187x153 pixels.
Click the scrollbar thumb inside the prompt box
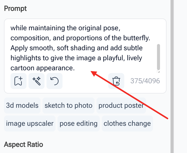[x=158, y=56]
